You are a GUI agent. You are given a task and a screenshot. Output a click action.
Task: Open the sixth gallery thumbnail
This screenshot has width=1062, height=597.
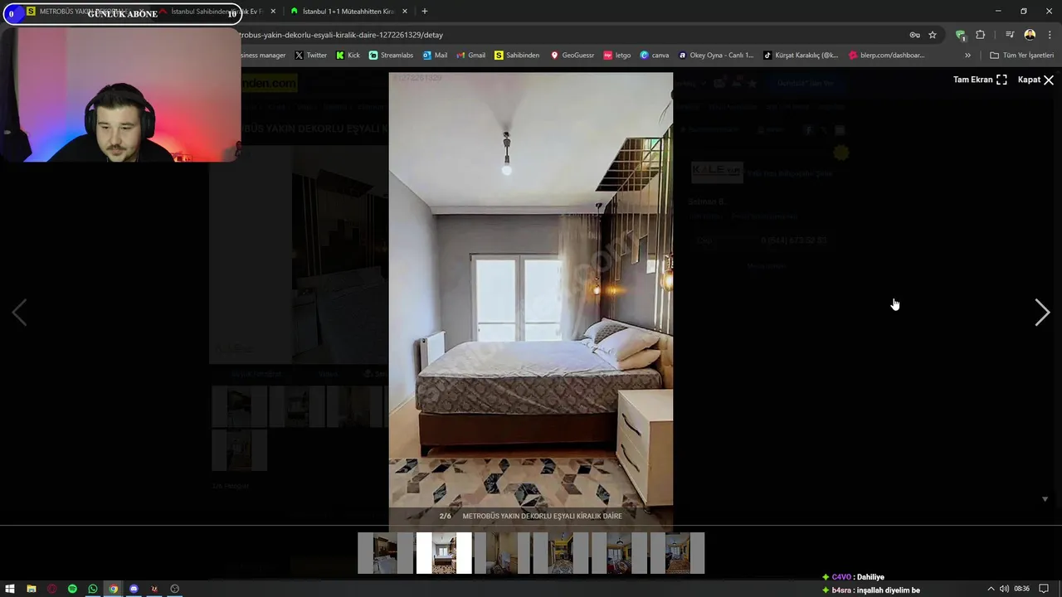tap(677, 553)
